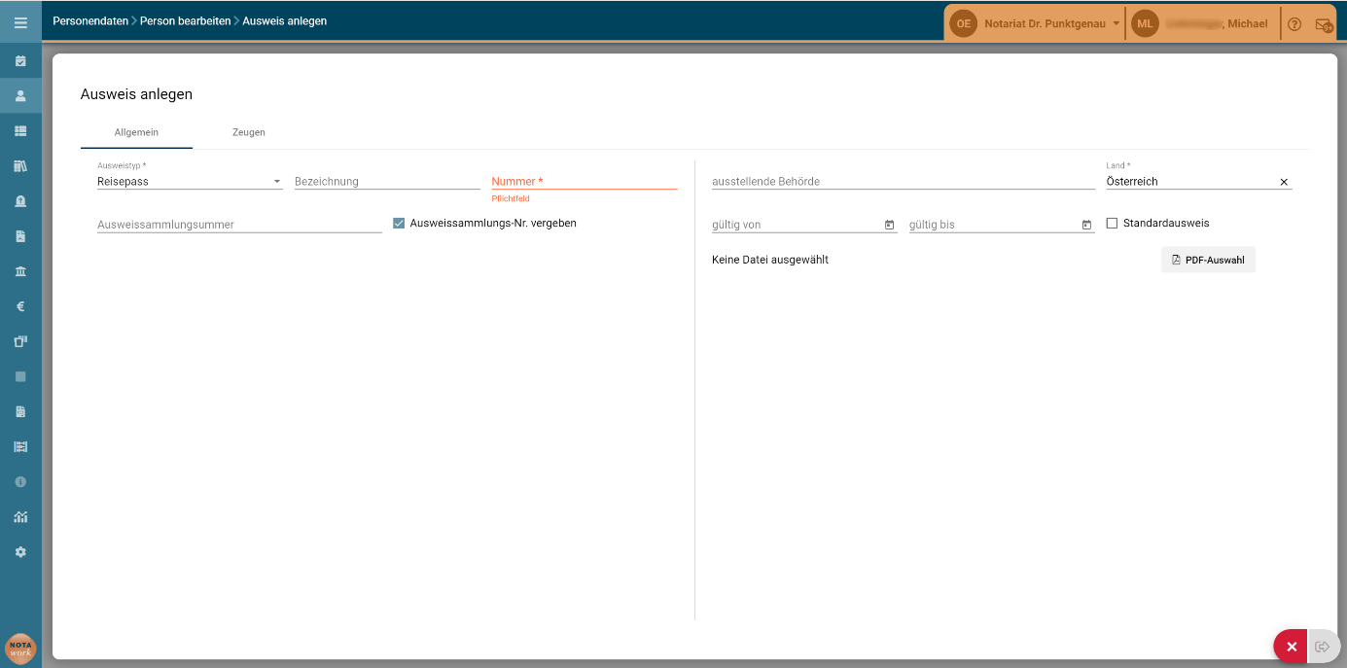Click the user name ending in Michael
Viewport: 1347px width, 668px height.
(x=1216, y=23)
